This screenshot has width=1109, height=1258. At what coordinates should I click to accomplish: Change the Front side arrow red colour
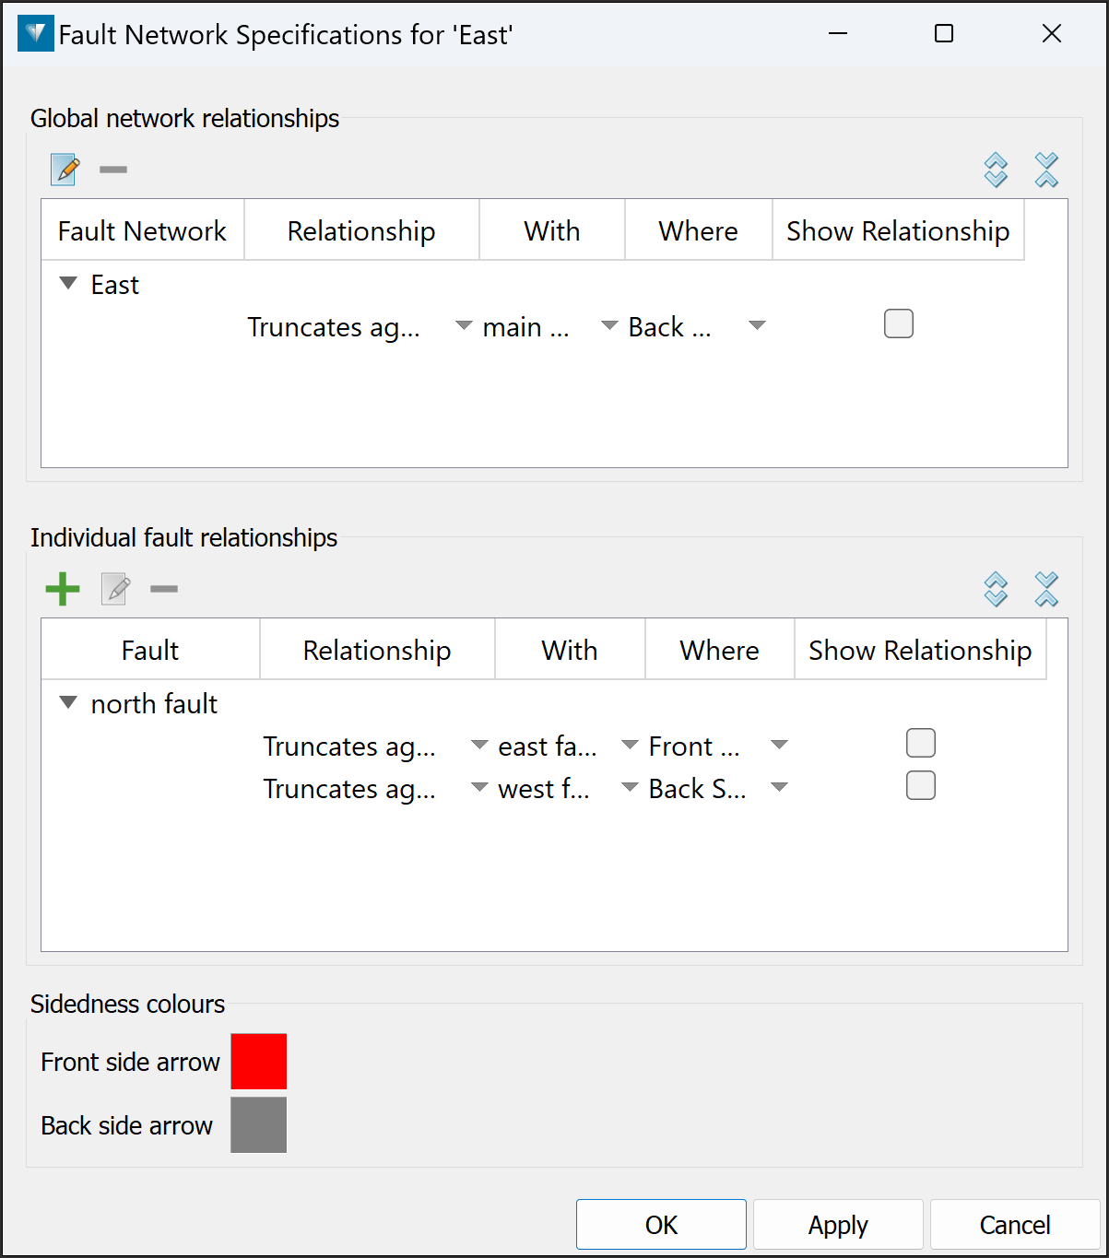pyautogui.click(x=258, y=1062)
